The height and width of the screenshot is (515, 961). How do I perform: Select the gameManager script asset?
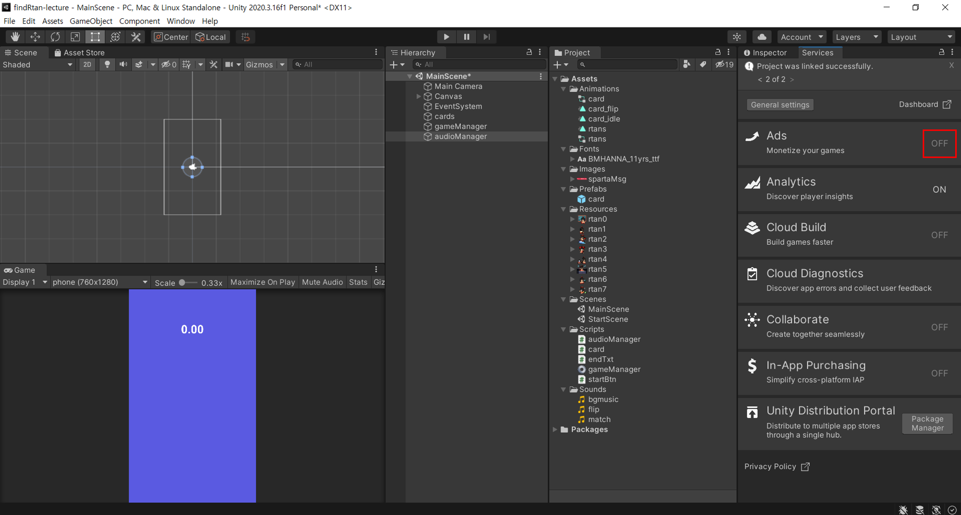click(x=614, y=369)
